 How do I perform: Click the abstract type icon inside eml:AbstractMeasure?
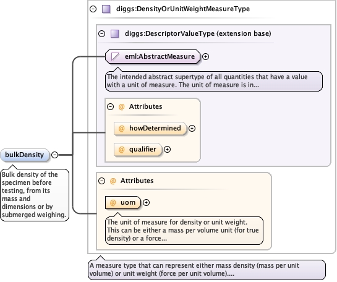[x=115, y=56]
